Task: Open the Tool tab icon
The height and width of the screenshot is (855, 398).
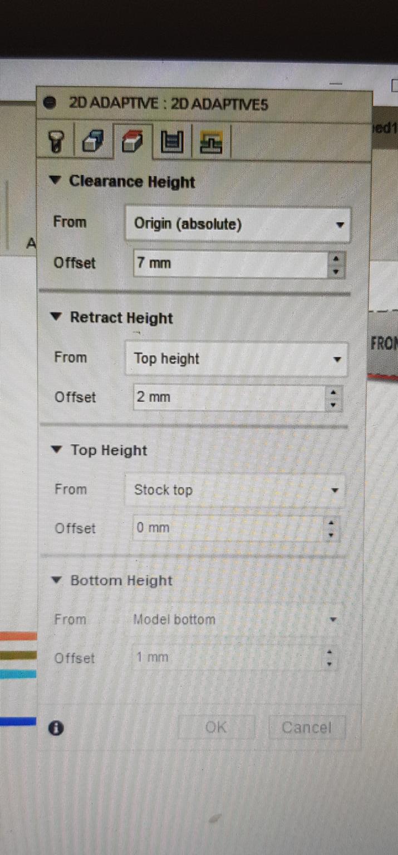Action: pyautogui.click(x=56, y=141)
